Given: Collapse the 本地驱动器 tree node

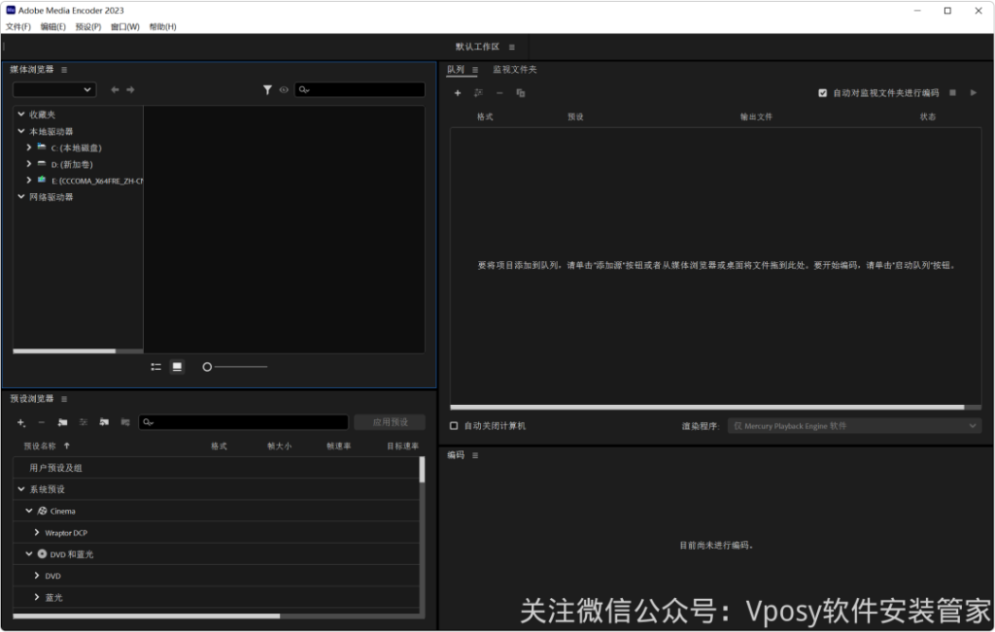Looking at the screenshot, I should (21, 131).
